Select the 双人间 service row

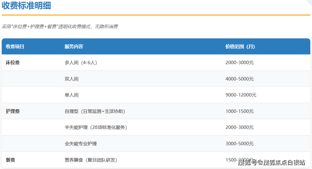pos(72,79)
